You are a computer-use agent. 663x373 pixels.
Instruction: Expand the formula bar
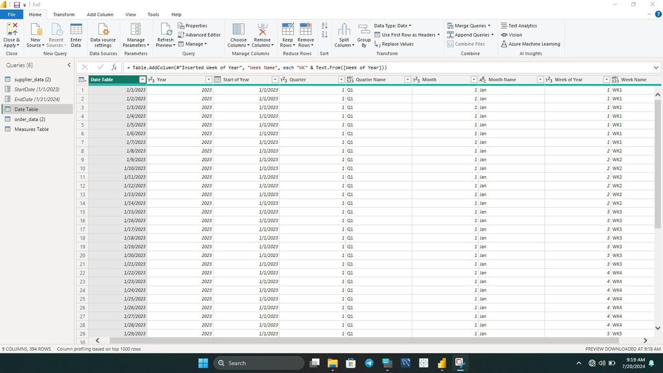click(657, 67)
